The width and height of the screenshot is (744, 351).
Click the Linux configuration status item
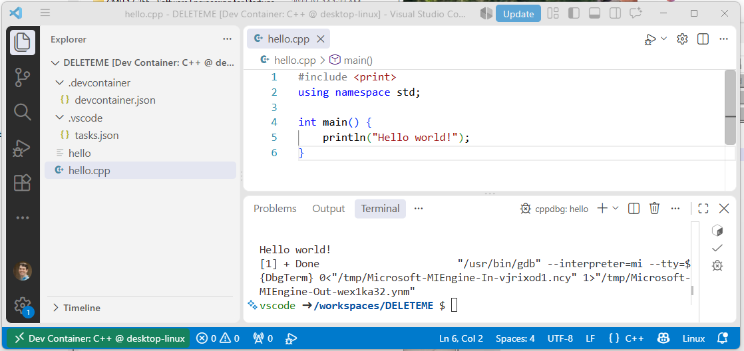[693, 338]
